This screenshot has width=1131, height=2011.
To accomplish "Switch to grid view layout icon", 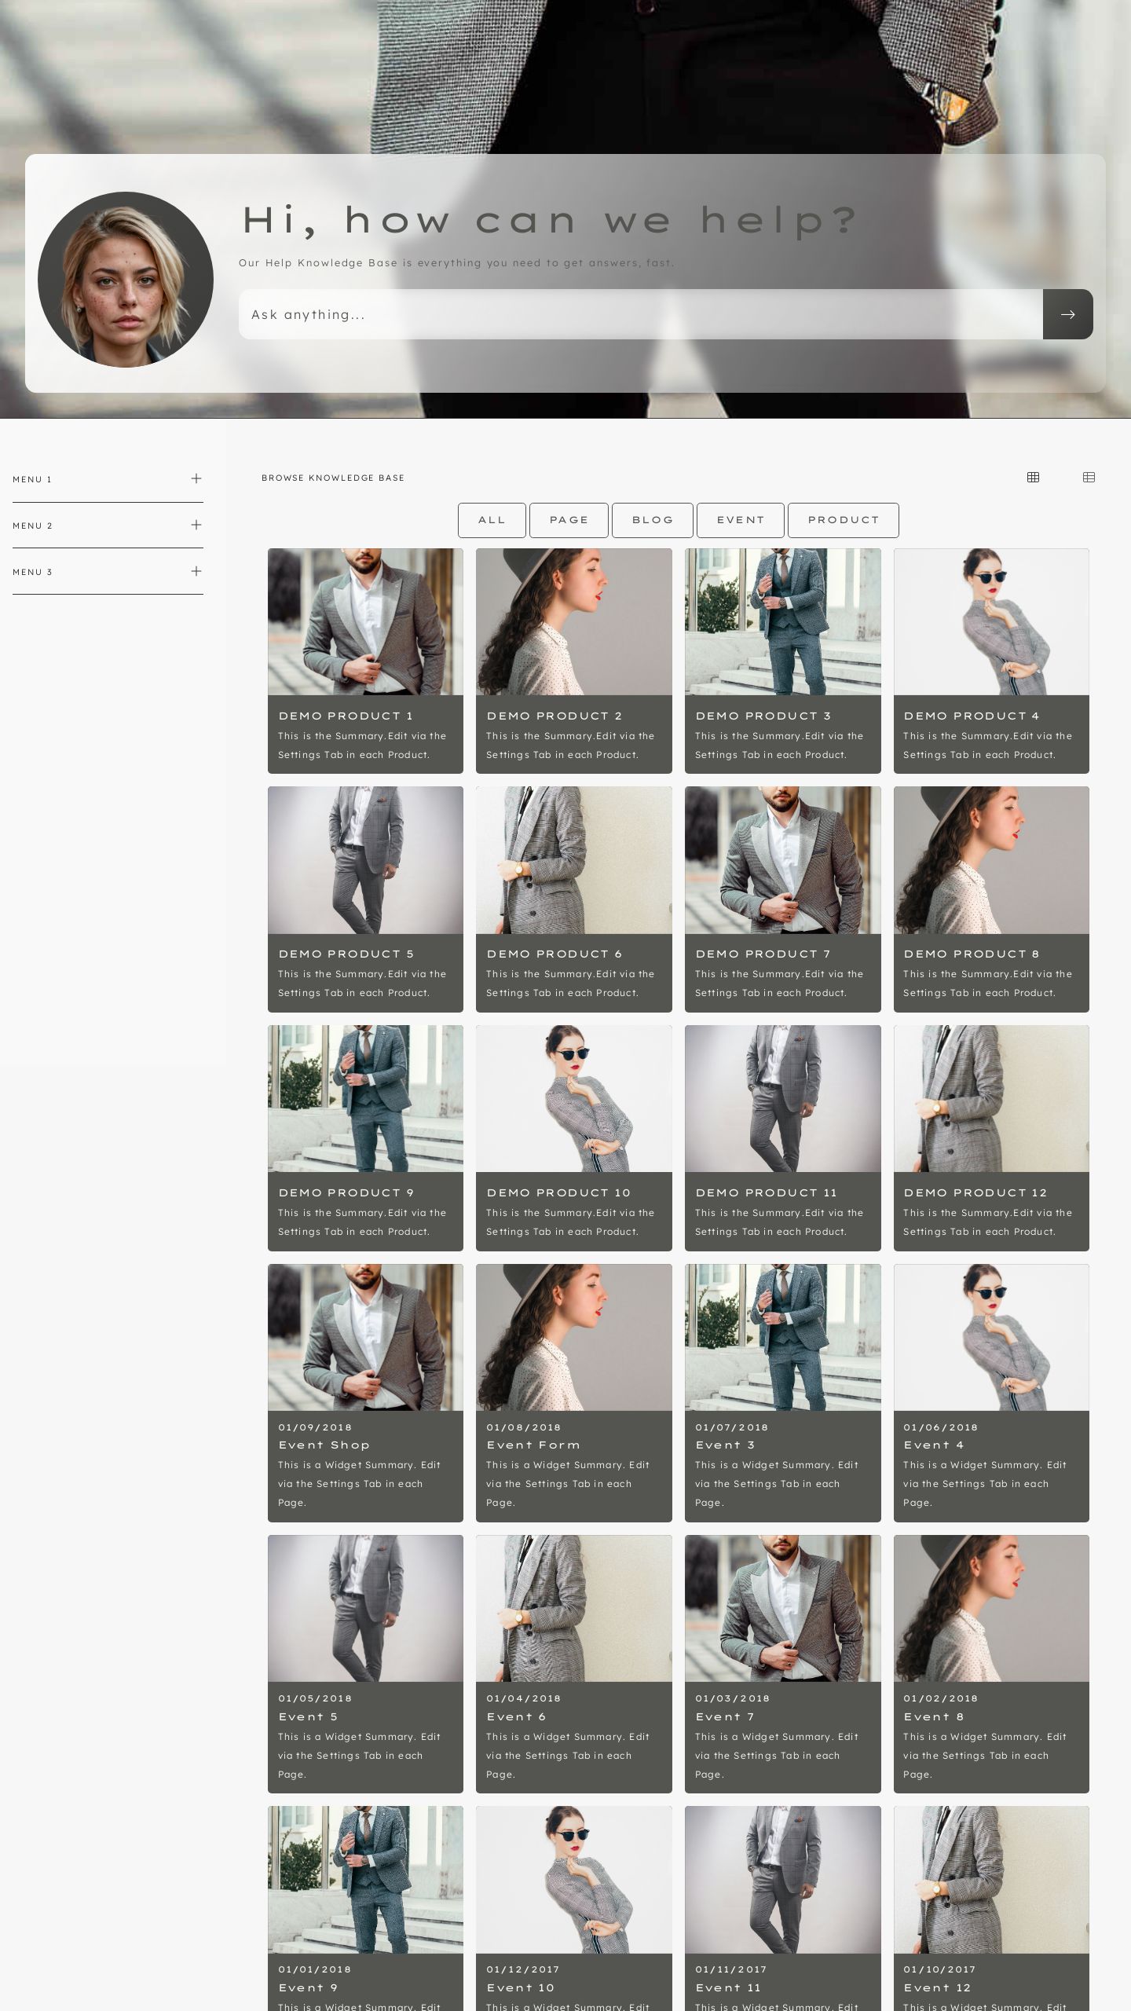I will pos(1033,478).
